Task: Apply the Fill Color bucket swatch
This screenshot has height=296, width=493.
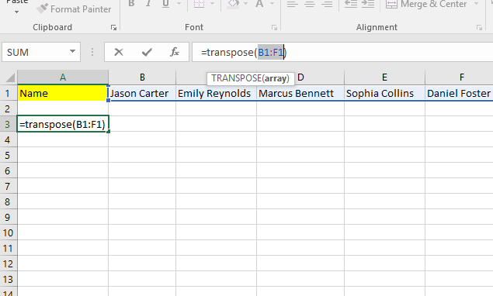Action: [x=233, y=4]
